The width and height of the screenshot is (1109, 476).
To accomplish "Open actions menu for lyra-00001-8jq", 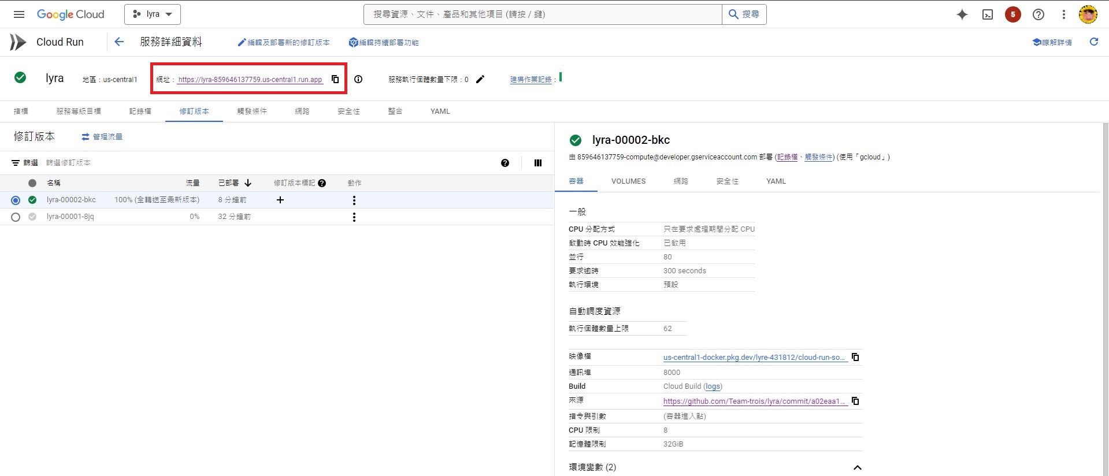I will [x=354, y=217].
